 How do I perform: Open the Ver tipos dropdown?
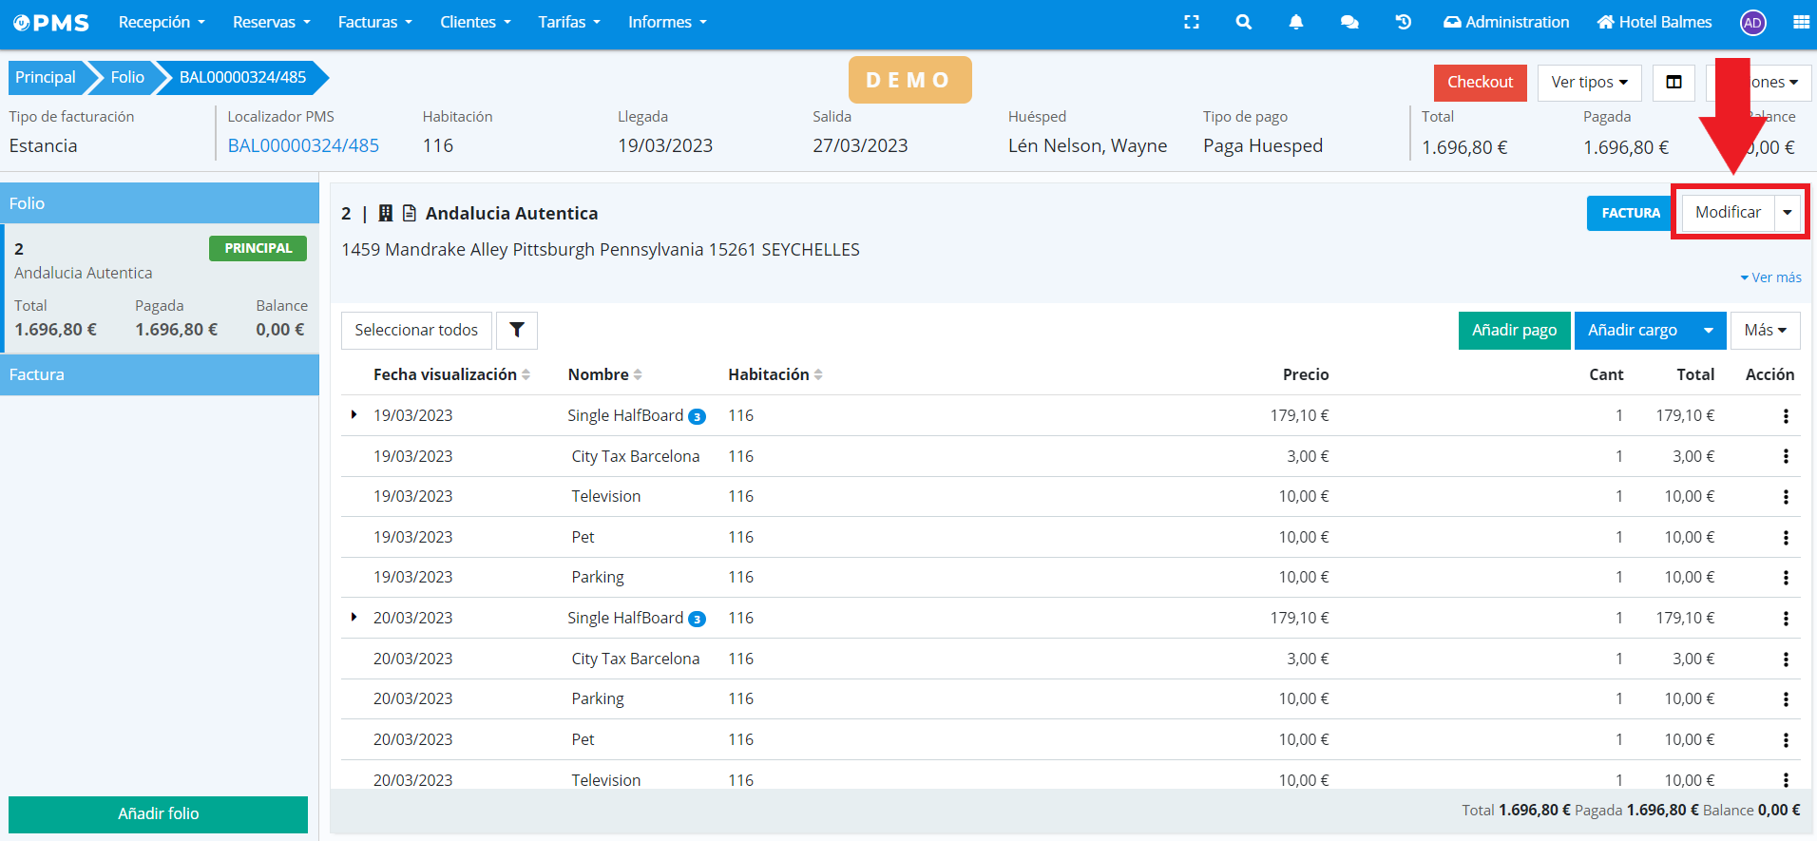(1589, 83)
